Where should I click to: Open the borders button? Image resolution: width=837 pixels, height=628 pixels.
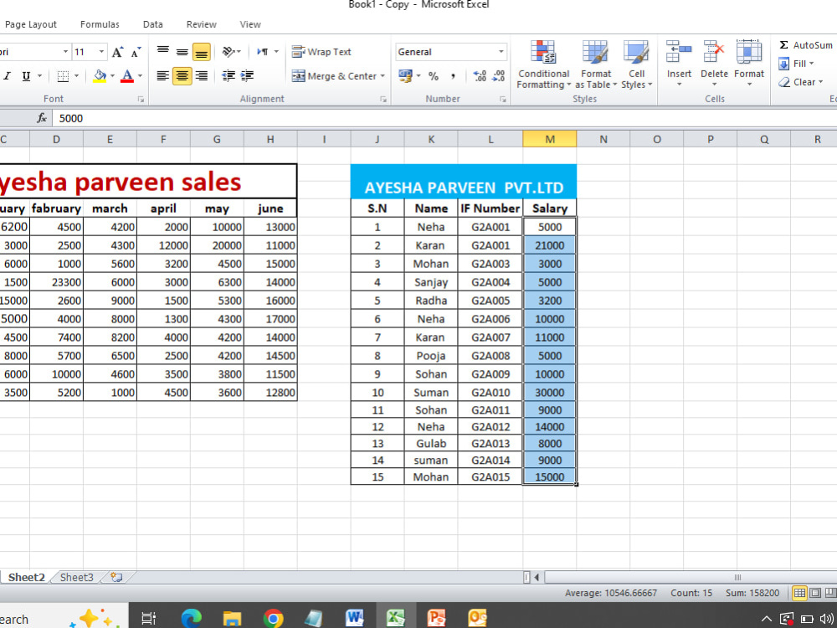(x=63, y=76)
